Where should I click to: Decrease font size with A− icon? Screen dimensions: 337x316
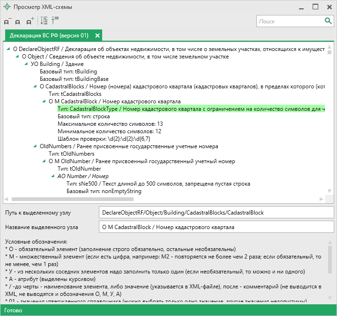pos(7,22)
